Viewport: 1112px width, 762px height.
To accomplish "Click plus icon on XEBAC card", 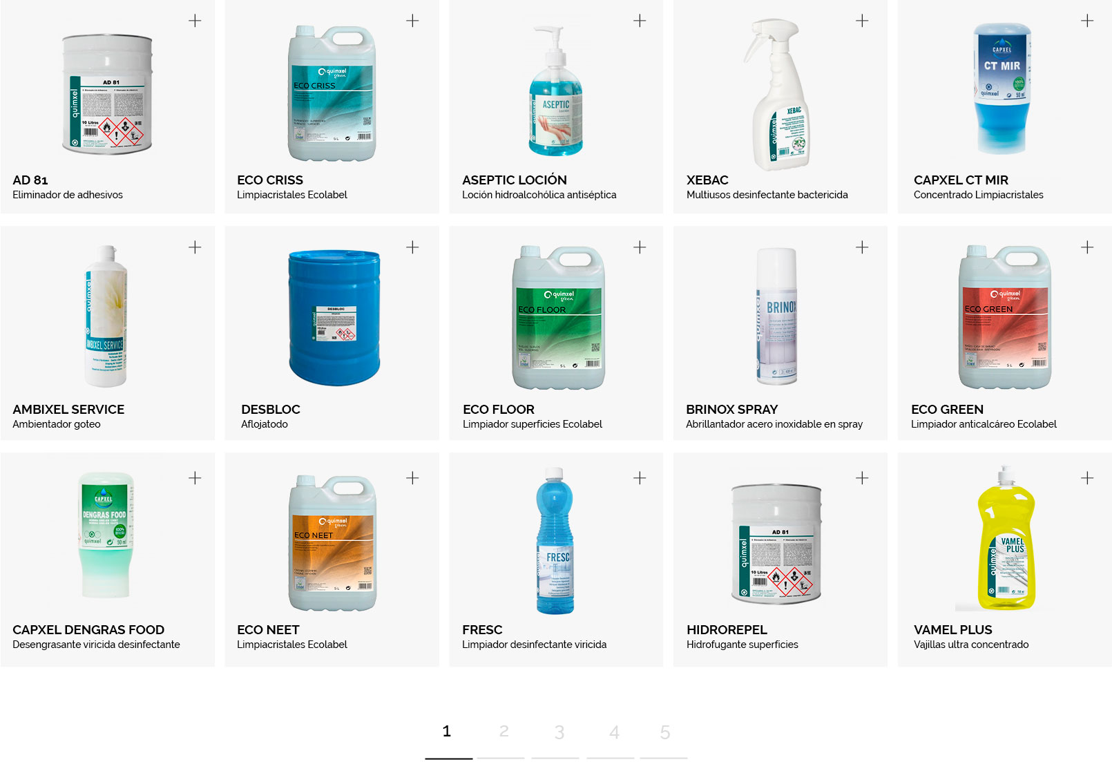I will pos(862,21).
